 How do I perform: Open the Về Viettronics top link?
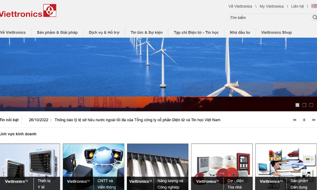(240, 6)
